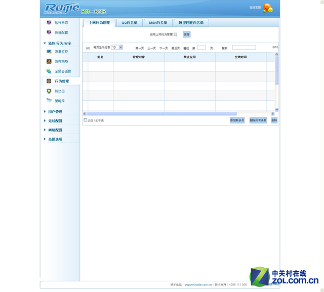The image size is (324, 292).
Task: Click the table's vertical scrollbar down arrow
Action: 277,110
